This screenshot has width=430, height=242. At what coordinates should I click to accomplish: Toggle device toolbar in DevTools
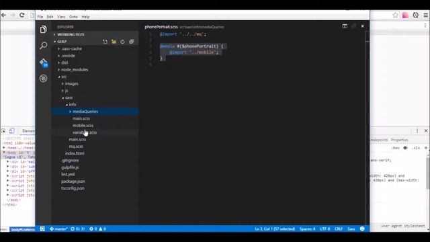[x=11, y=131]
